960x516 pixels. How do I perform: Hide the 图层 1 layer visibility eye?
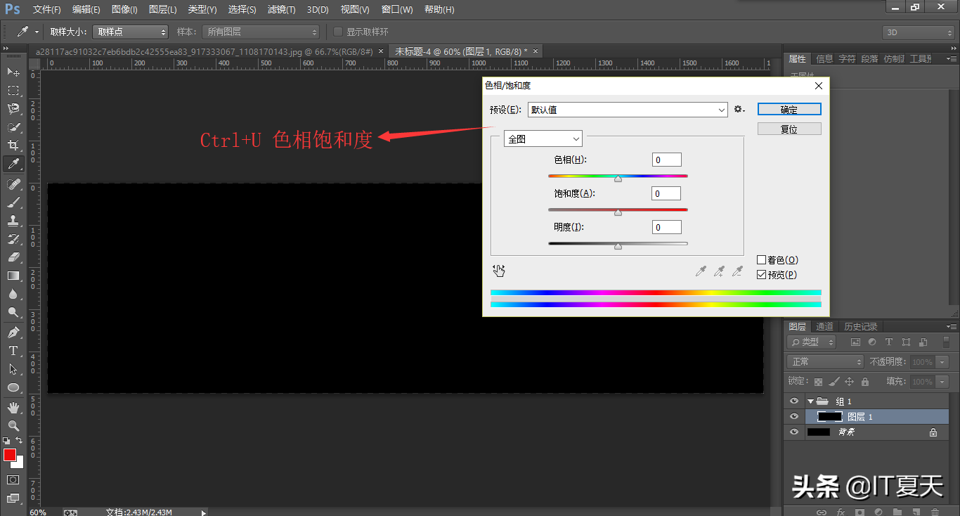tap(794, 417)
